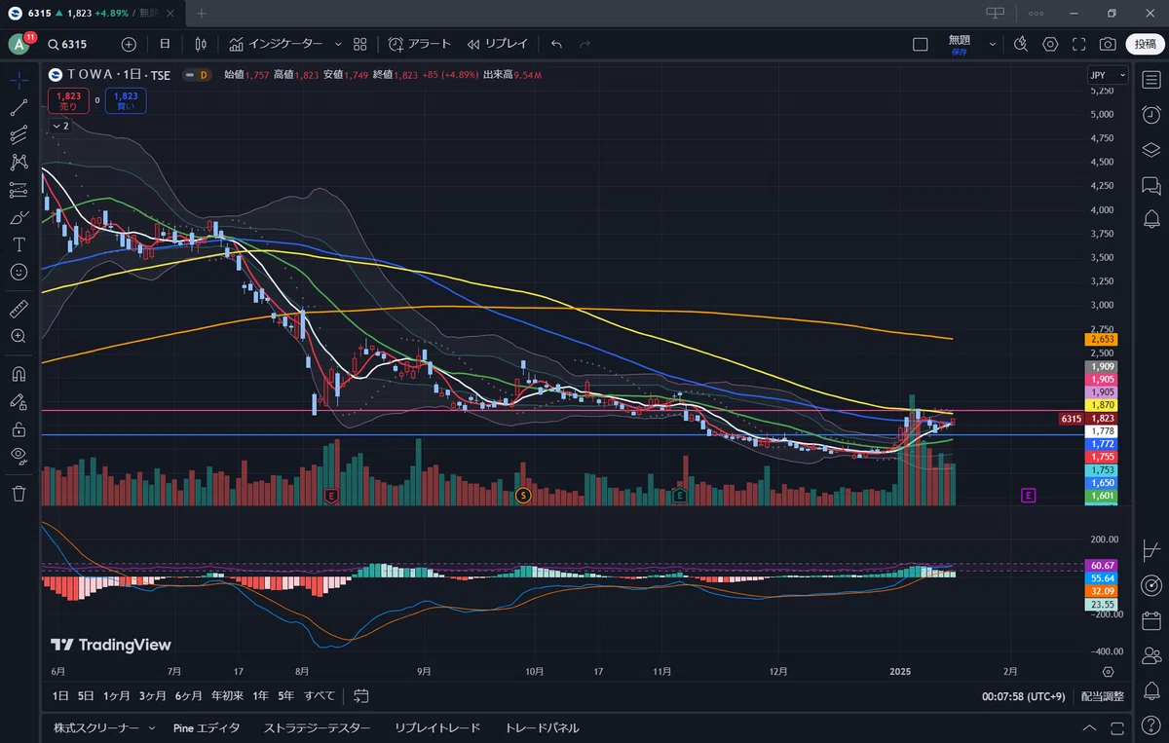Expand the layout manage chevron next to 無題
Viewport: 1169px width, 743px height.
993,44
